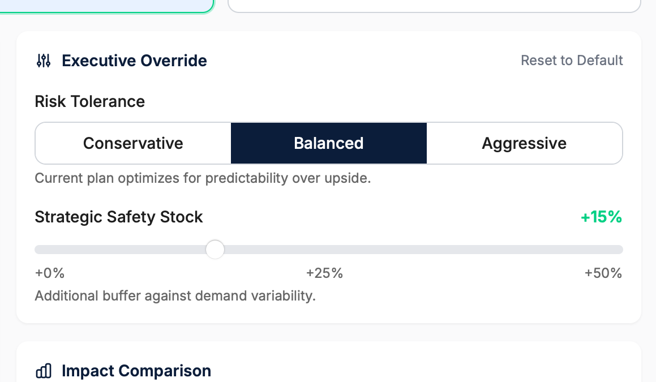This screenshot has width=656, height=382.
Task: Click the Impact Comparison heading
Action: pyautogui.click(x=137, y=371)
